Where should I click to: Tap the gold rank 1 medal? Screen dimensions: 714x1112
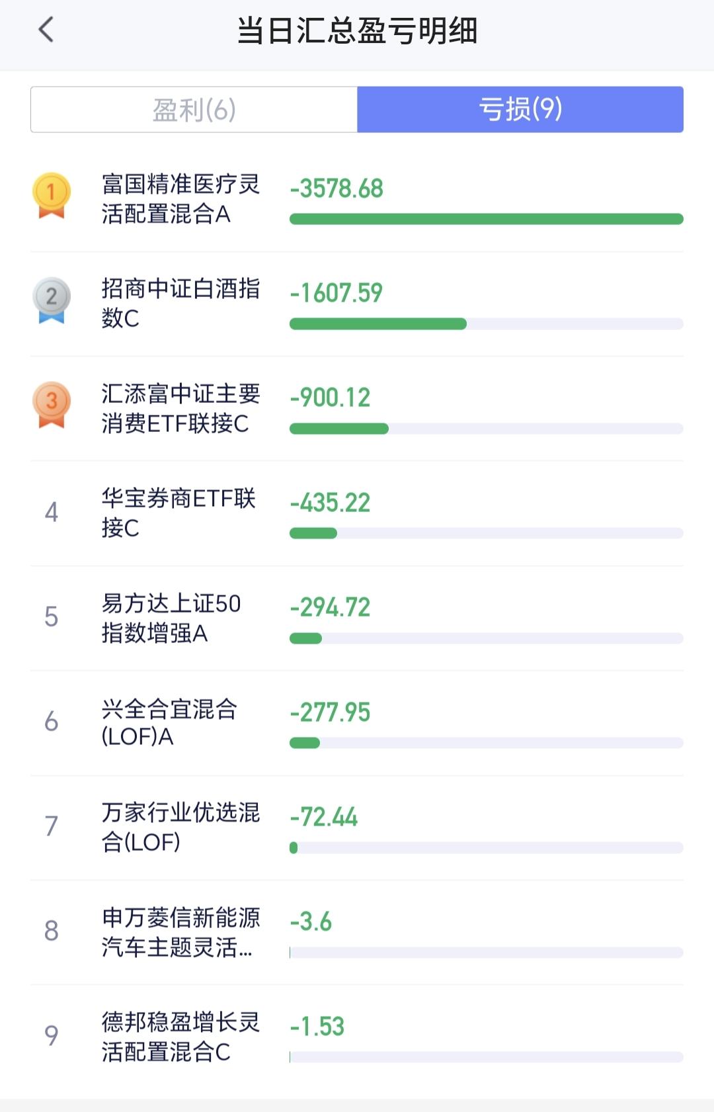tap(52, 195)
